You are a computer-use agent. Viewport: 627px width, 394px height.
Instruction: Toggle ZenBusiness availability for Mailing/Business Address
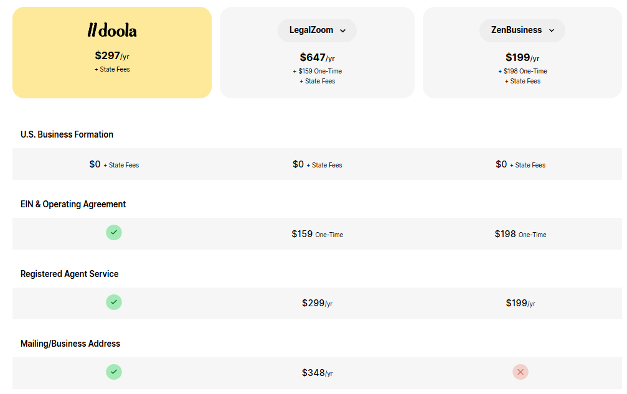[x=521, y=372]
